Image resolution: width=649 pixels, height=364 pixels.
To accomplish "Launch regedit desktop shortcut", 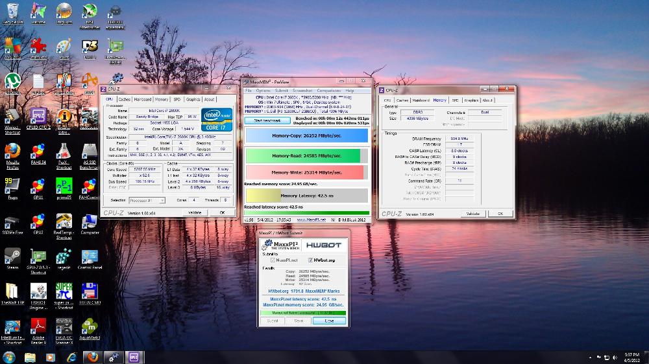I will pyautogui.click(x=64, y=258).
